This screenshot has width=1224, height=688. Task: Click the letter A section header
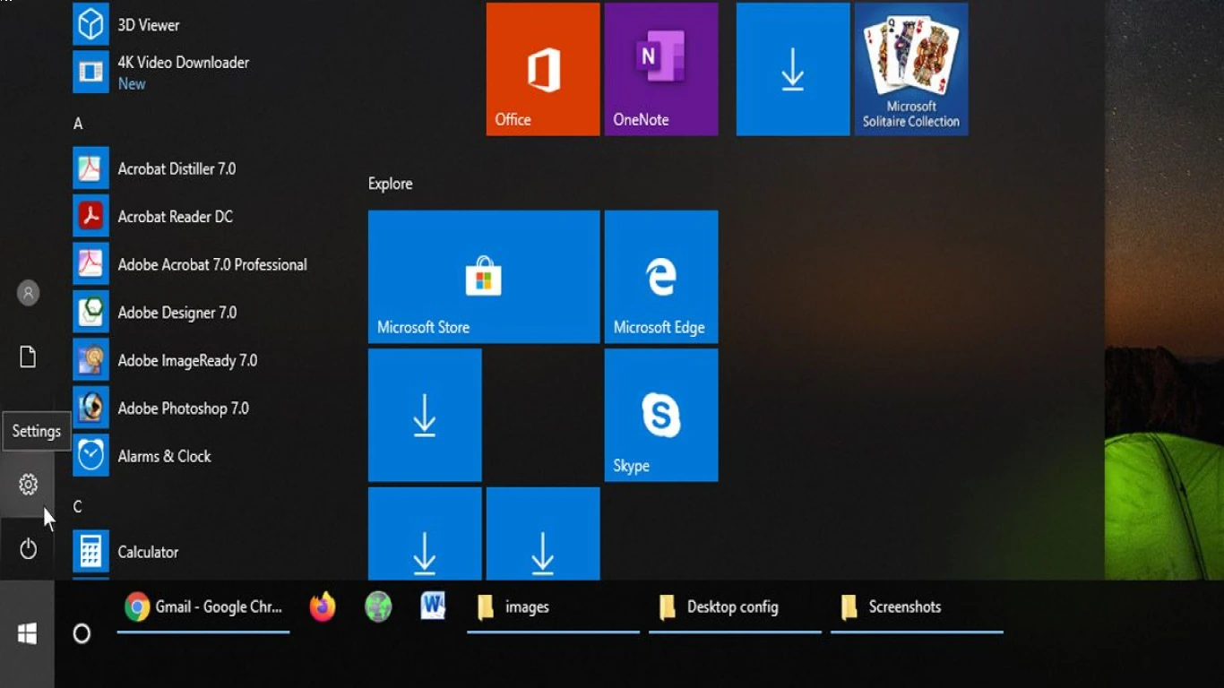(78, 124)
